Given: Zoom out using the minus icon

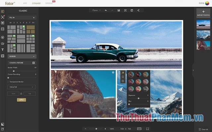Looking at the screenshot, I should (85, 129).
